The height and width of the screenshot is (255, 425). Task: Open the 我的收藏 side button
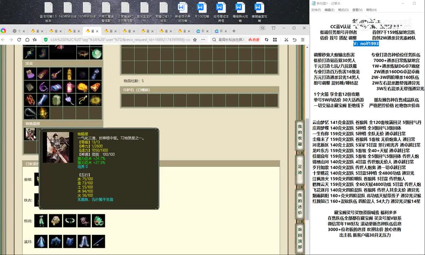tap(300, 135)
